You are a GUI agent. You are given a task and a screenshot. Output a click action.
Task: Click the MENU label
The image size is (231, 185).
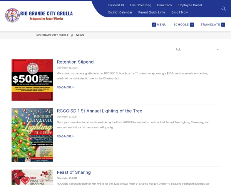[162, 25]
